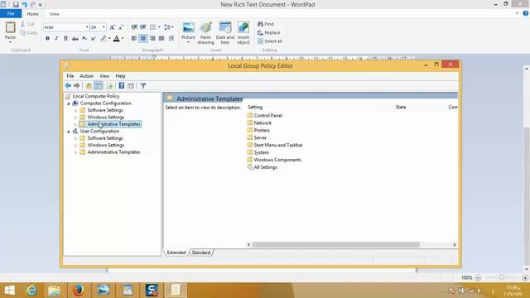Open Control Panel folder in settings list
This screenshot has height=298, width=530.
pos(265,116)
